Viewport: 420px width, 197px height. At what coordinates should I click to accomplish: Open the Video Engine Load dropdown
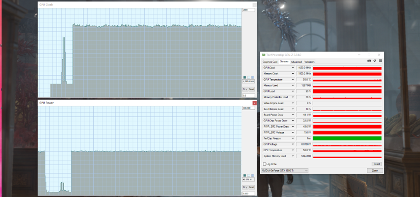pyautogui.click(x=293, y=103)
